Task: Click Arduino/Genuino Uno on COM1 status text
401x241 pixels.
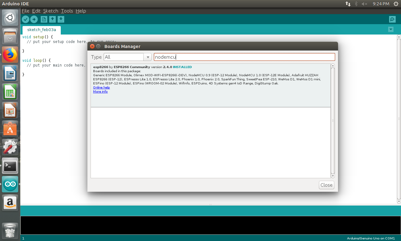Action: coord(371,238)
